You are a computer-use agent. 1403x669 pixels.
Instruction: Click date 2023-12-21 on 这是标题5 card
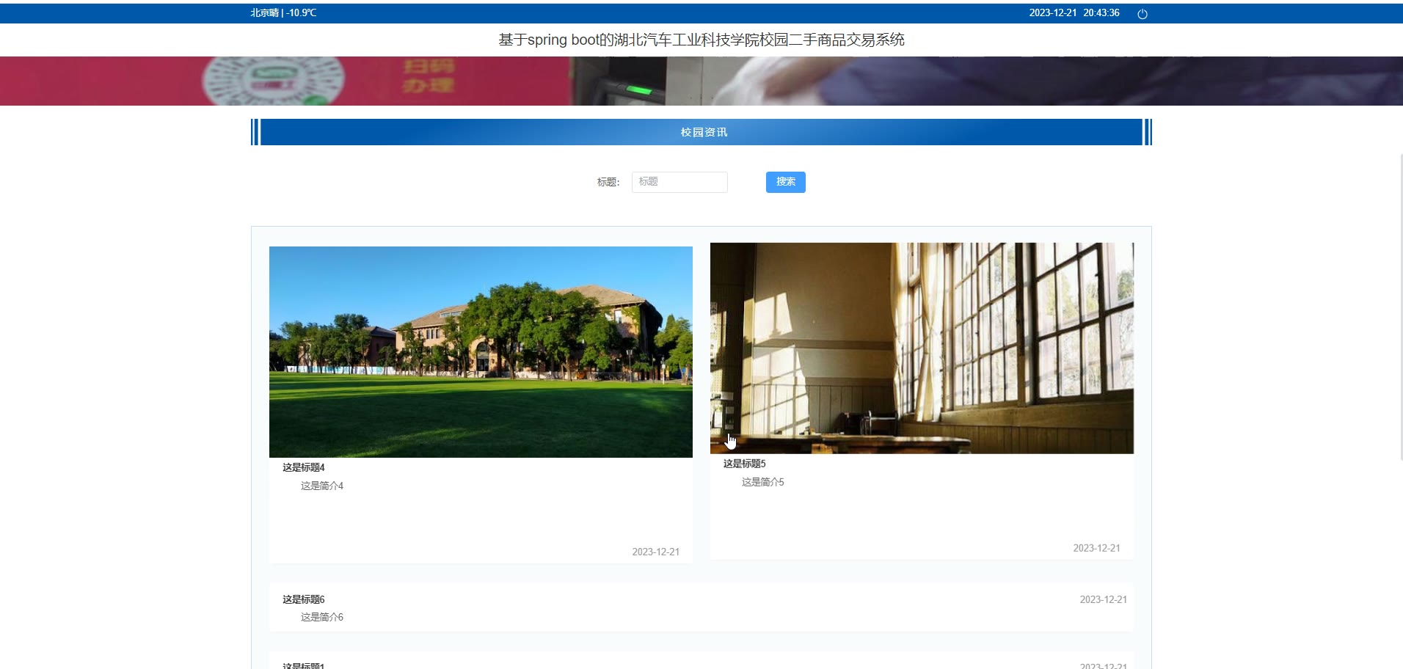tap(1097, 548)
